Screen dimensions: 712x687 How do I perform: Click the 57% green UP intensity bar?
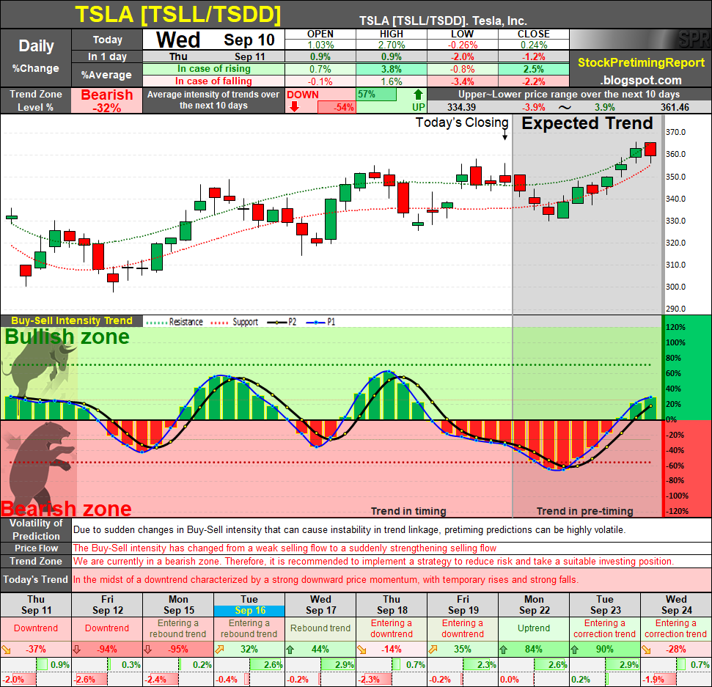pyautogui.click(x=376, y=95)
